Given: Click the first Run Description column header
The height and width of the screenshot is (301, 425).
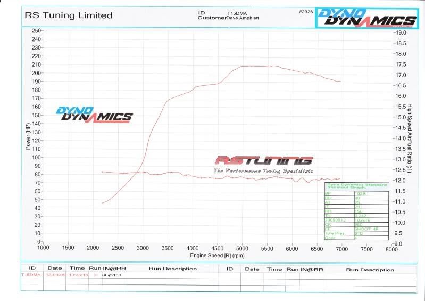Looking at the screenshot, I should (173, 269).
